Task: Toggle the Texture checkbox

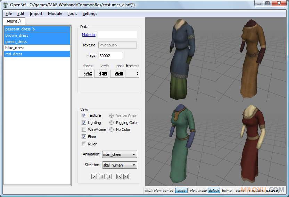Action: click(x=84, y=115)
